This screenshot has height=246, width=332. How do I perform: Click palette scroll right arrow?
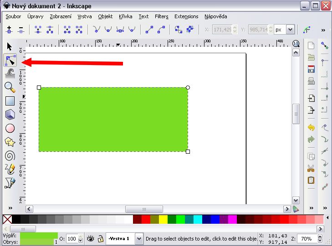[x=320, y=229]
